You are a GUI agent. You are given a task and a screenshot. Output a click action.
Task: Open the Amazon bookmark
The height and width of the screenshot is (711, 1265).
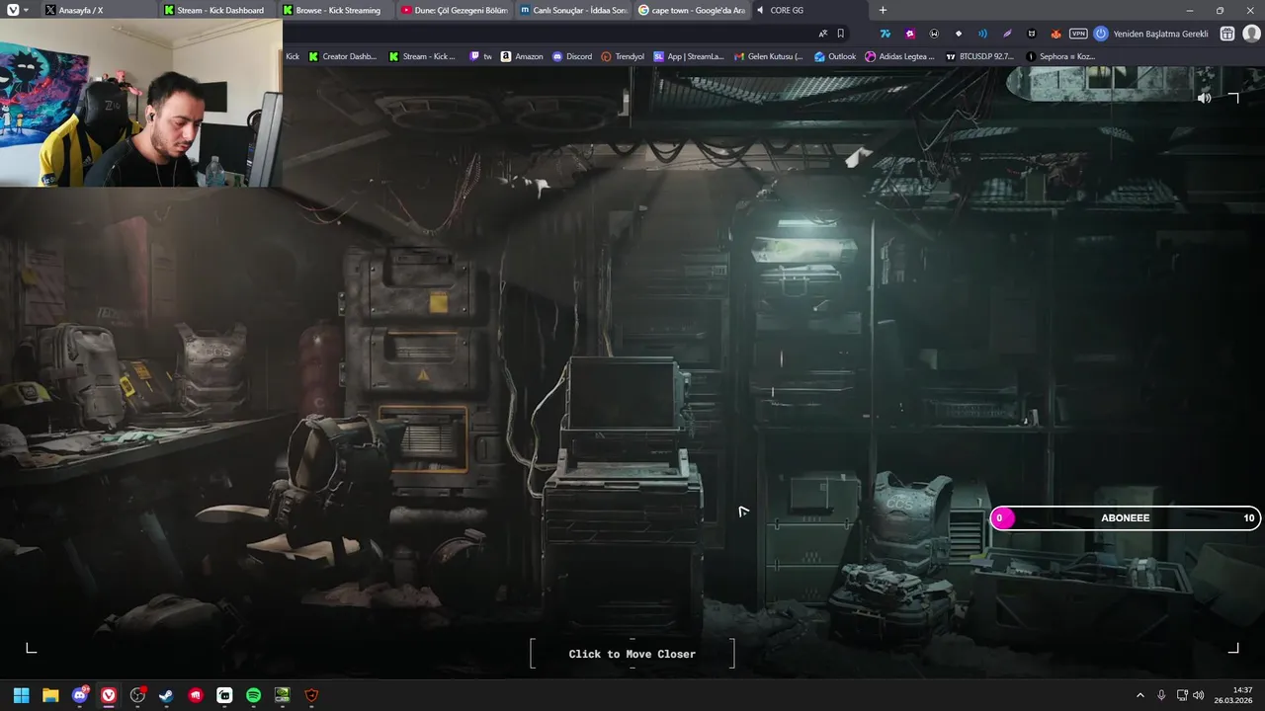pyautogui.click(x=522, y=56)
